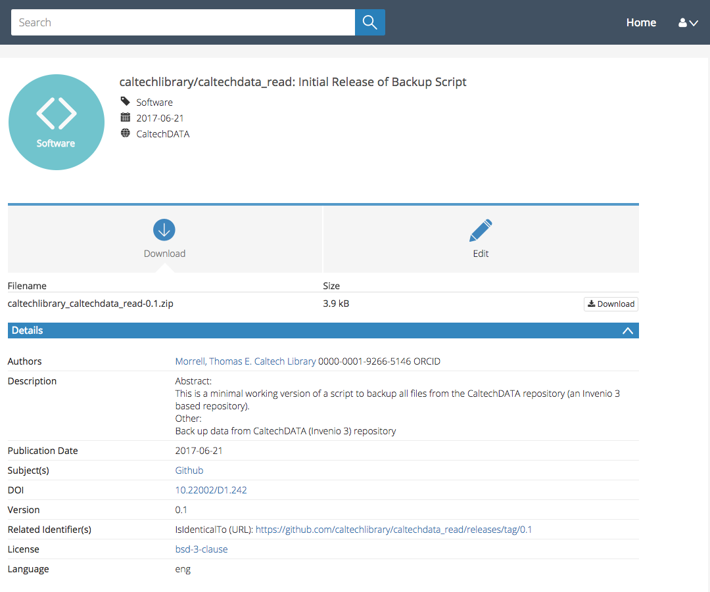Collapse the Details section chevron
This screenshot has width=710, height=592.
[628, 330]
